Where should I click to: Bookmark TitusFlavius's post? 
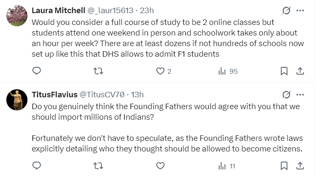[x=284, y=165]
